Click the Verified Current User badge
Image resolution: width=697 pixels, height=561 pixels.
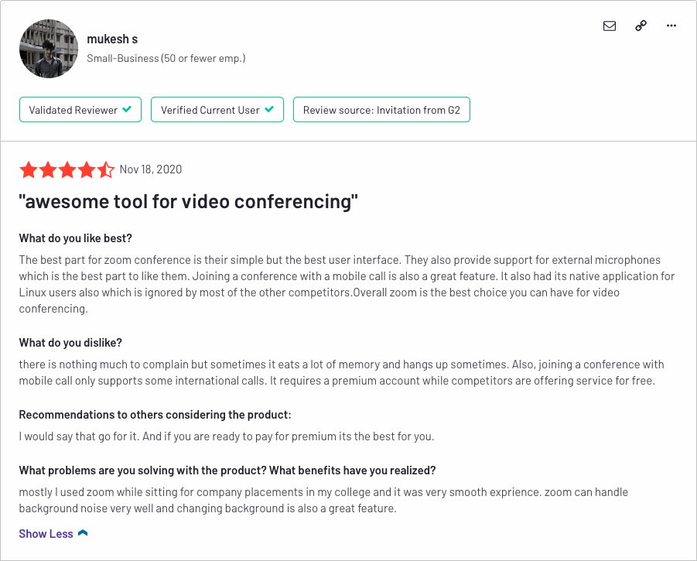217,109
